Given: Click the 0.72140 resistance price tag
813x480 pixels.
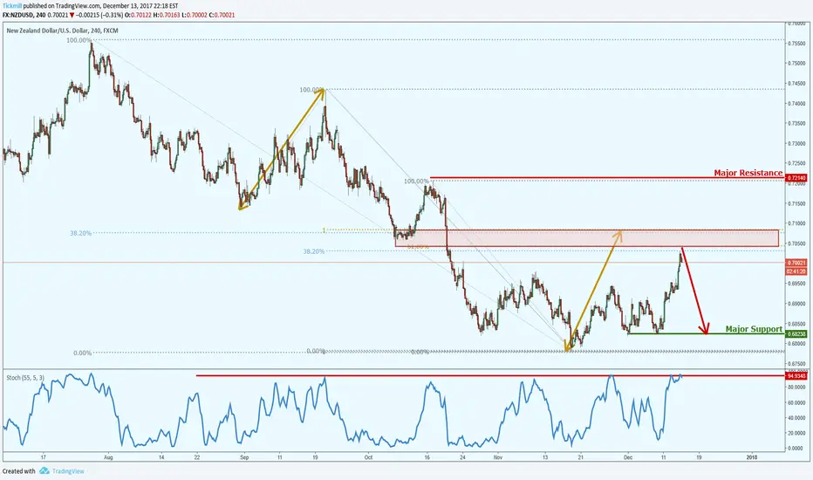Looking at the screenshot, I should tap(796, 178).
